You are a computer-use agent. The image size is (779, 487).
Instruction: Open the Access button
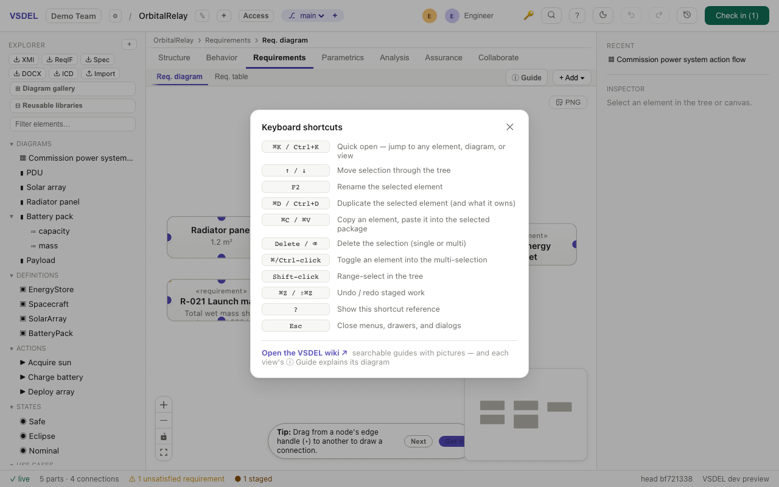pyautogui.click(x=256, y=16)
